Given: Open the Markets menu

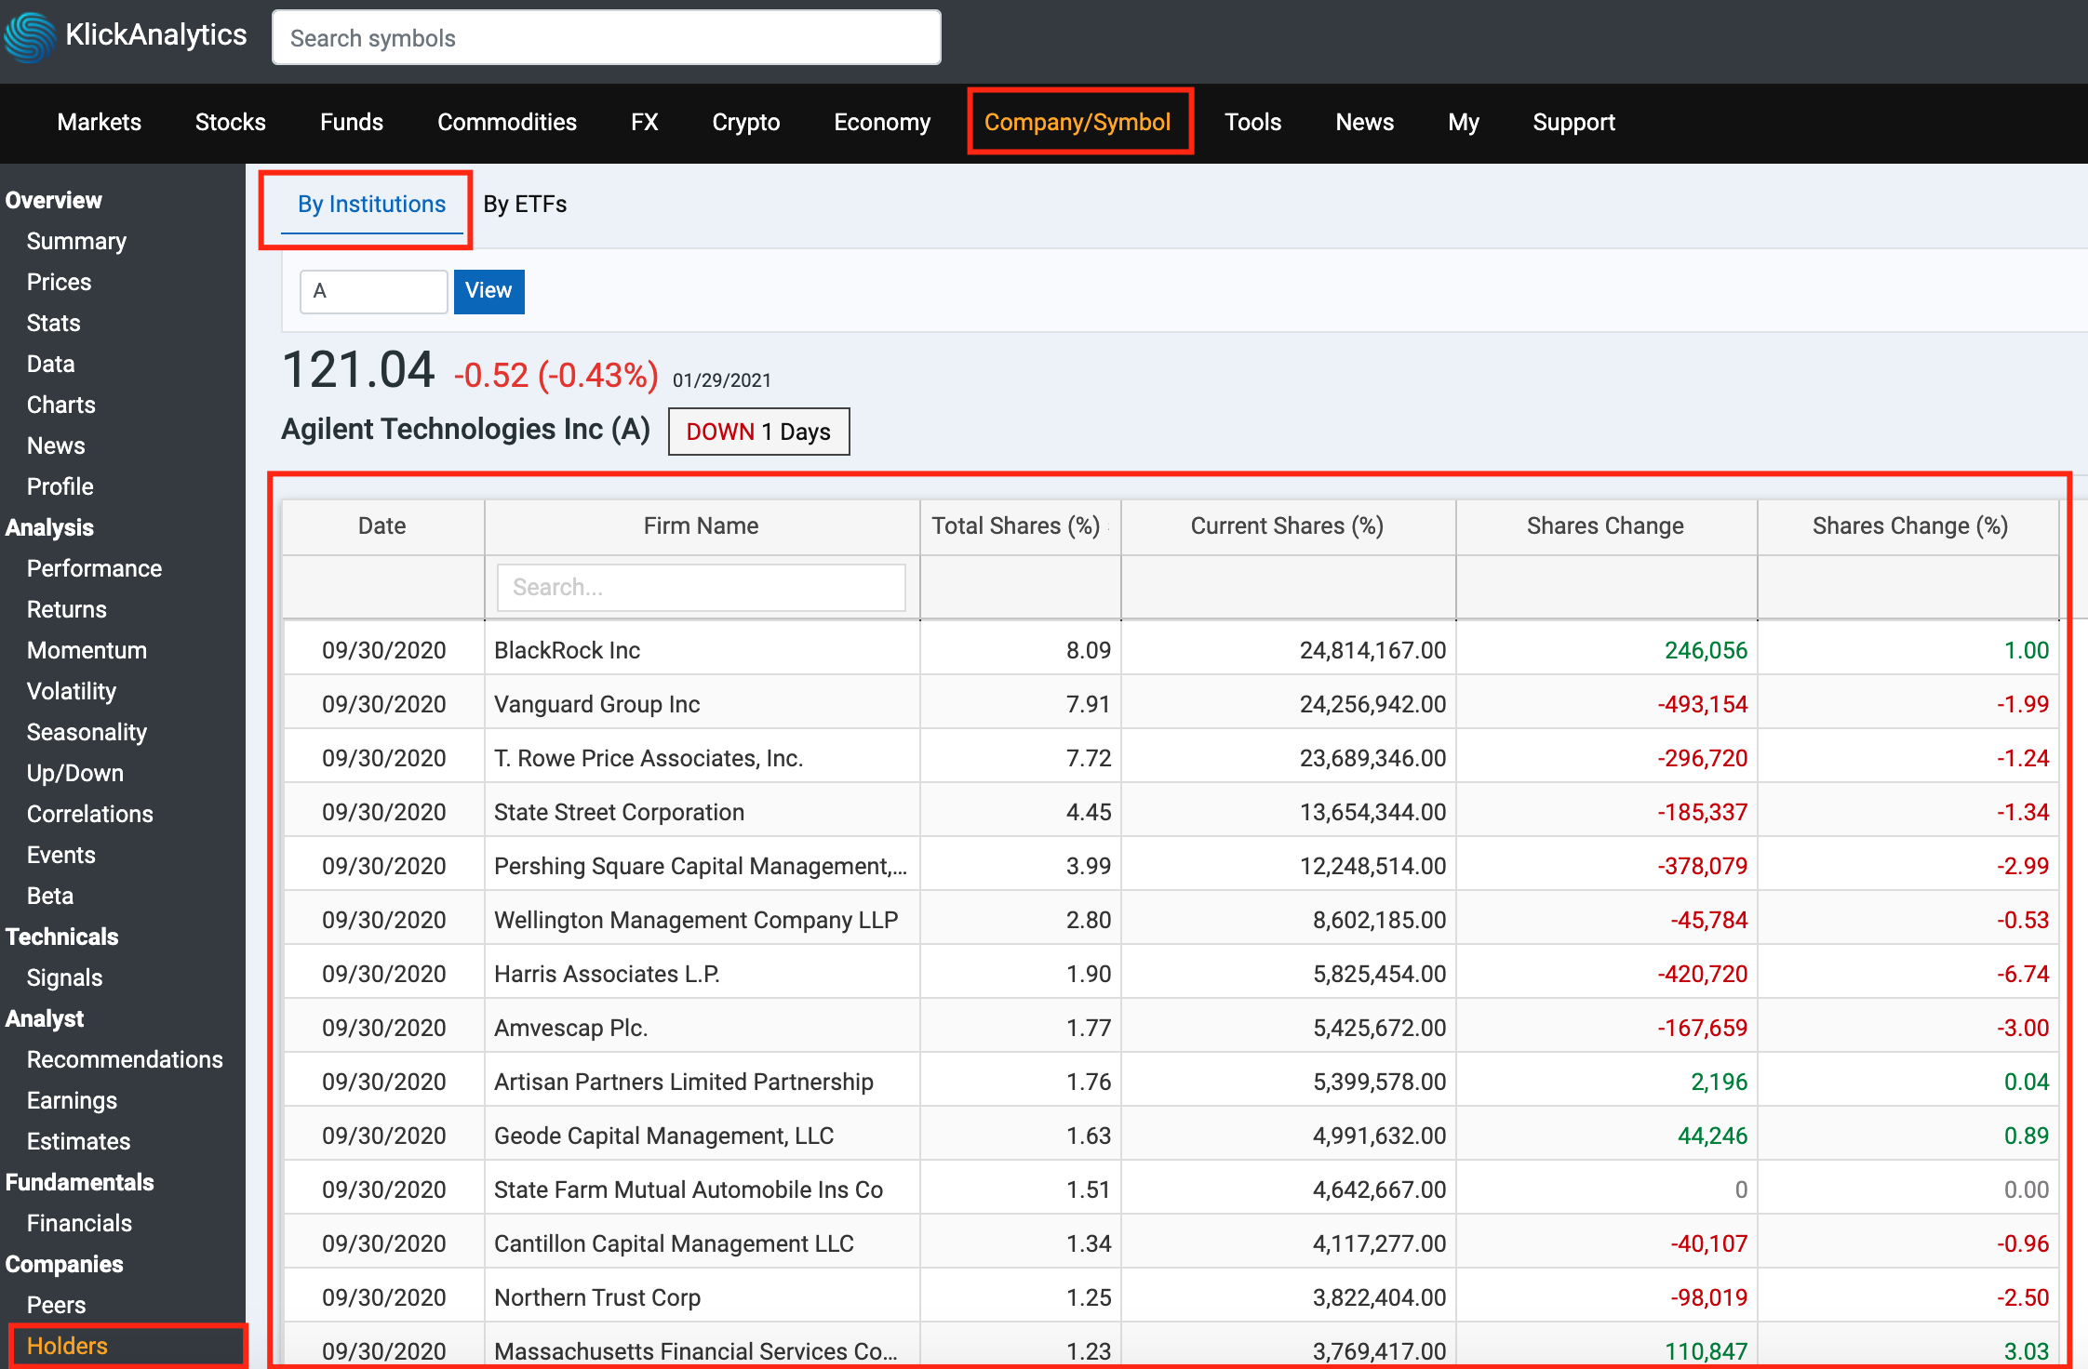Looking at the screenshot, I should (99, 122).
